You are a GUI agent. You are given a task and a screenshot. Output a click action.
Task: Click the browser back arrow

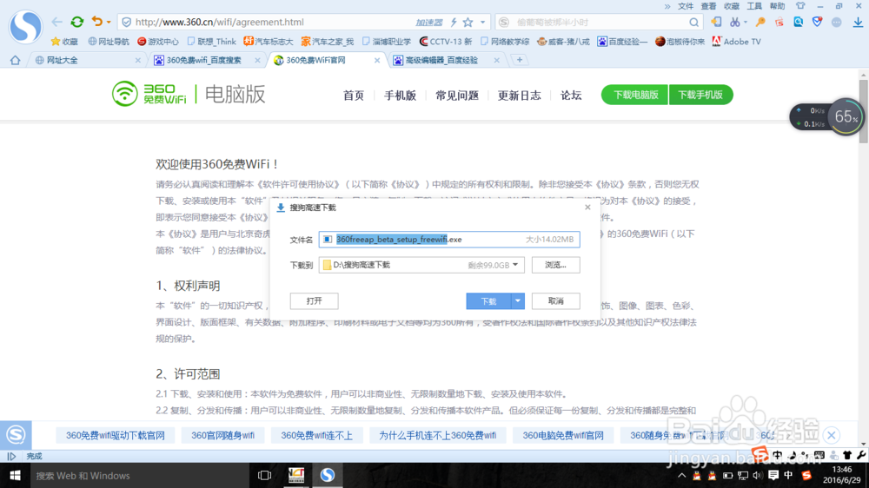tap(56, 23)
